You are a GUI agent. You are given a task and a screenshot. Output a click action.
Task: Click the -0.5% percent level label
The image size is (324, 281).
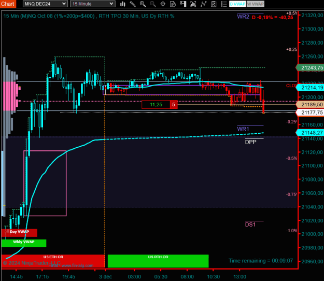pyautogui.click(x=291, y=158)
